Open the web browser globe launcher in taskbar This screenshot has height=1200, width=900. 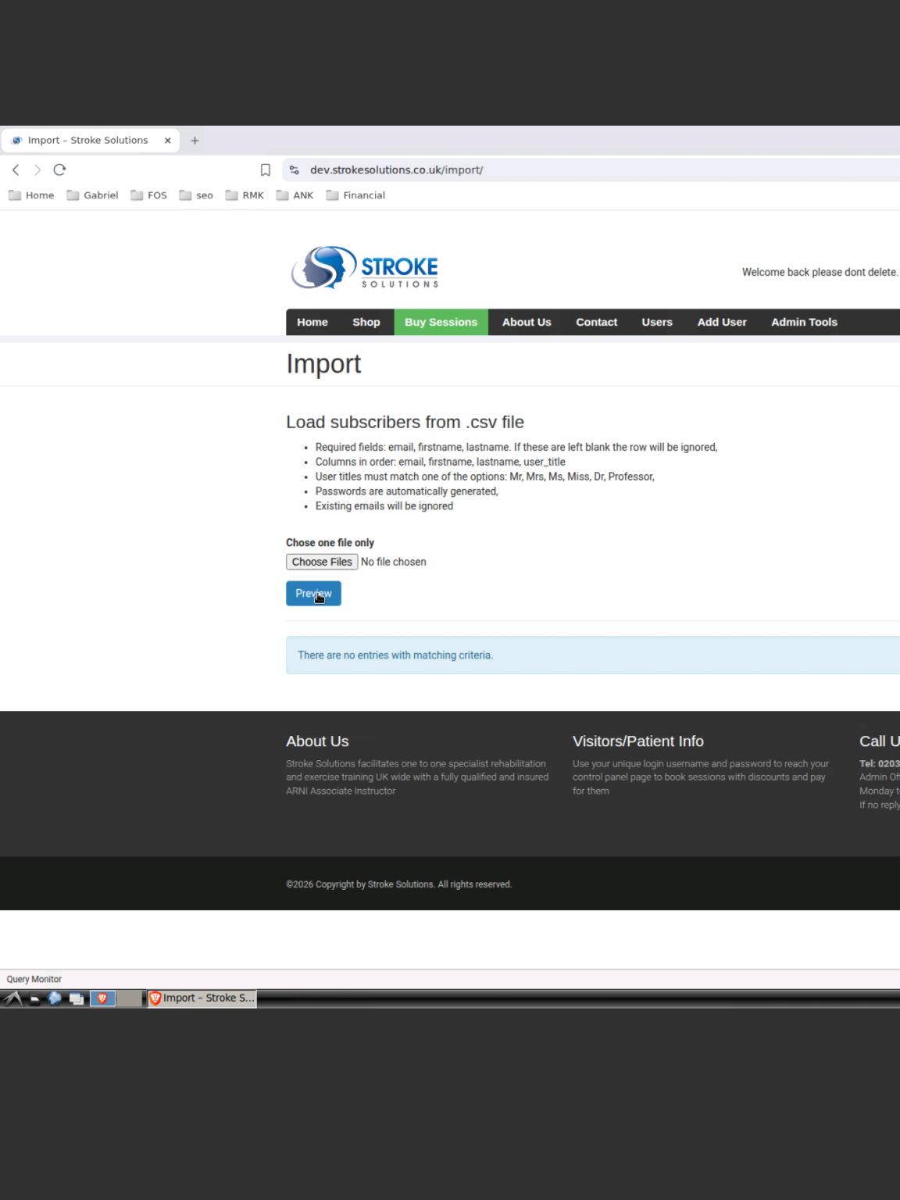pos(55,998)
